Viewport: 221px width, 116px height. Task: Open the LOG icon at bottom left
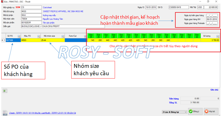(x=5, y=113)
